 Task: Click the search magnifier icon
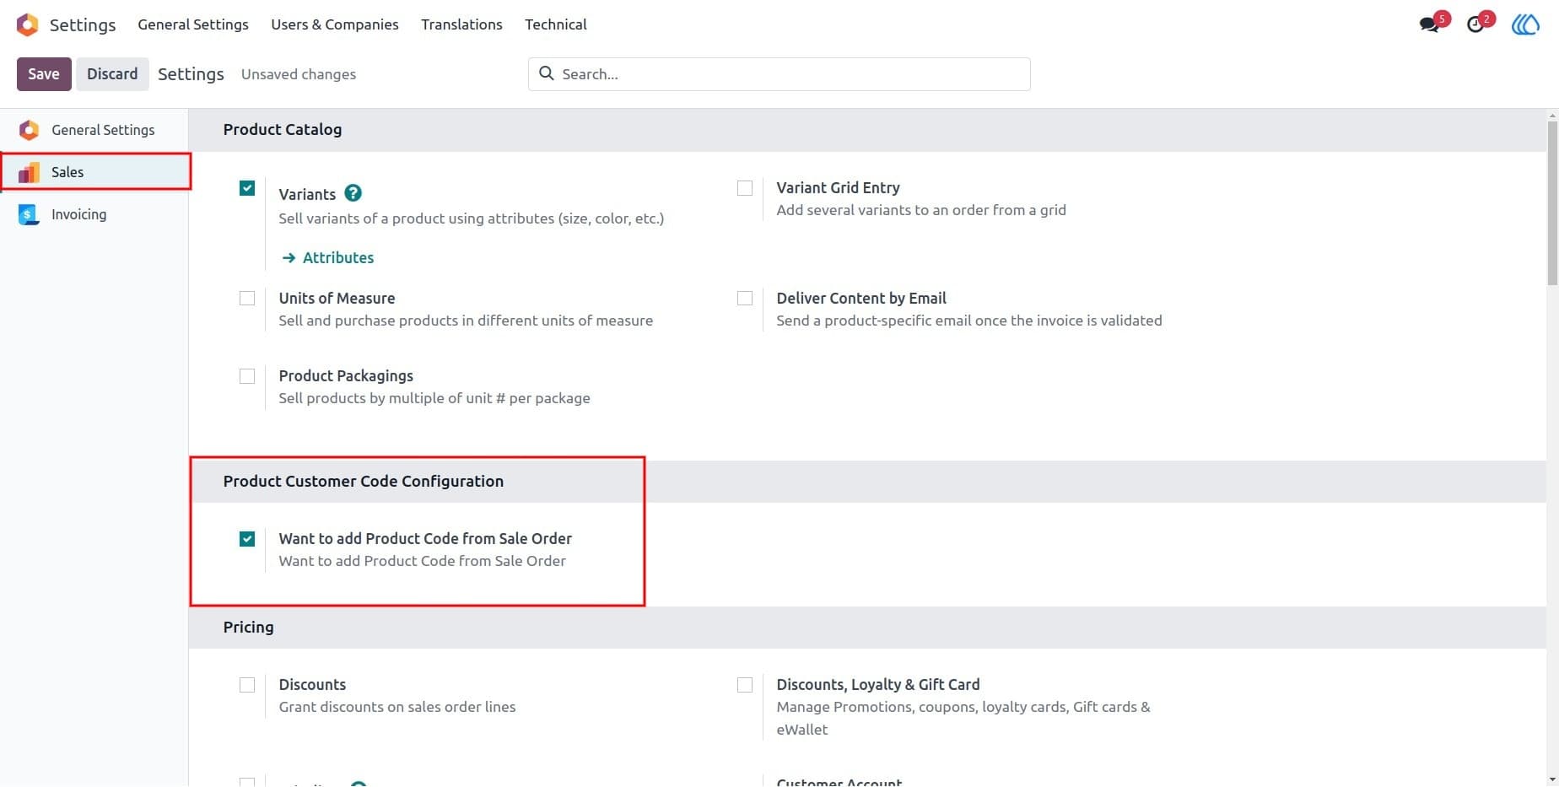[x=547, y=73]
